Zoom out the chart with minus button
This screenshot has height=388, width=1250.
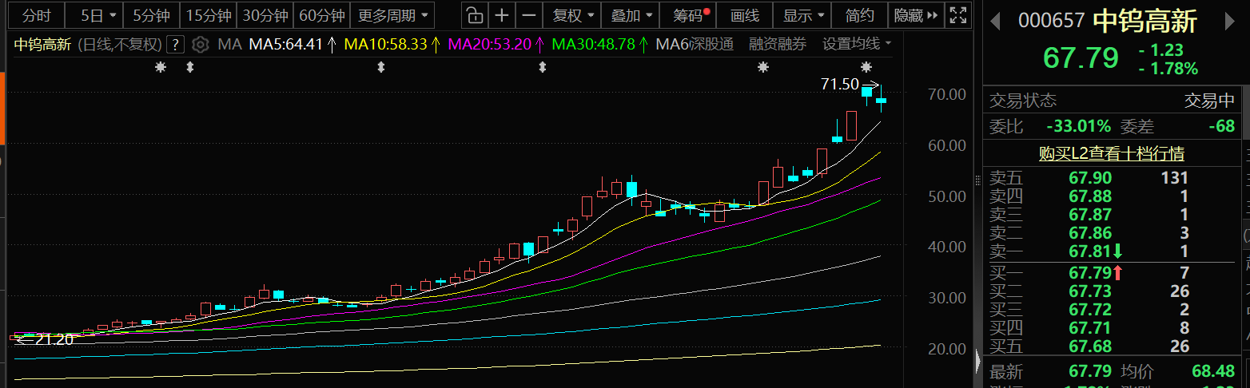(x=528, y=15)
